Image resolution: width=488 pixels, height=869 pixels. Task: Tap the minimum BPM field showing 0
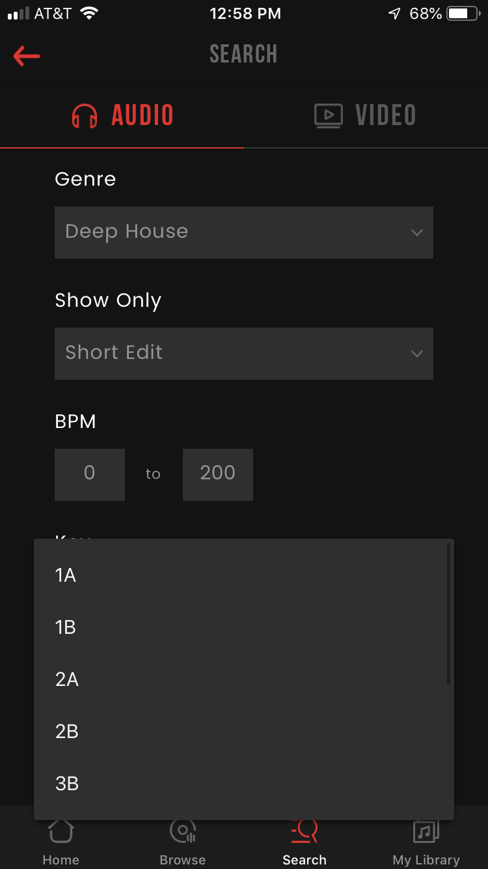pyautogui.click(x=90, y=474)
